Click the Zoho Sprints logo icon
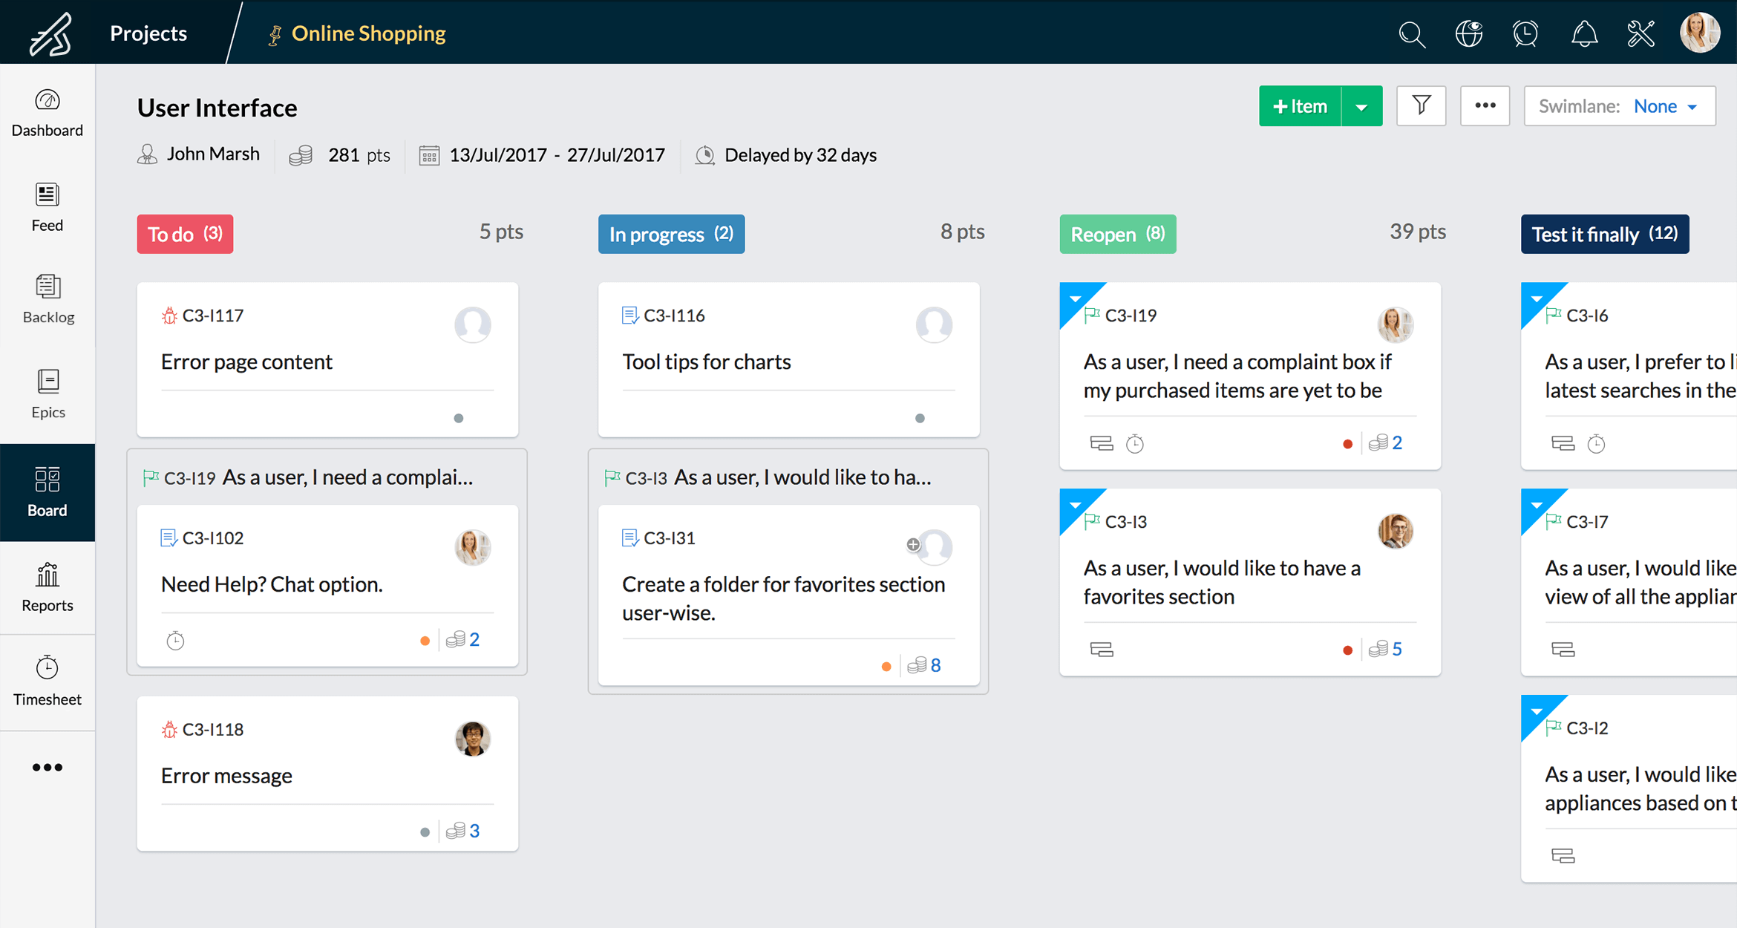This screenshot has width=1737, height=928. [x=50, y=33]
